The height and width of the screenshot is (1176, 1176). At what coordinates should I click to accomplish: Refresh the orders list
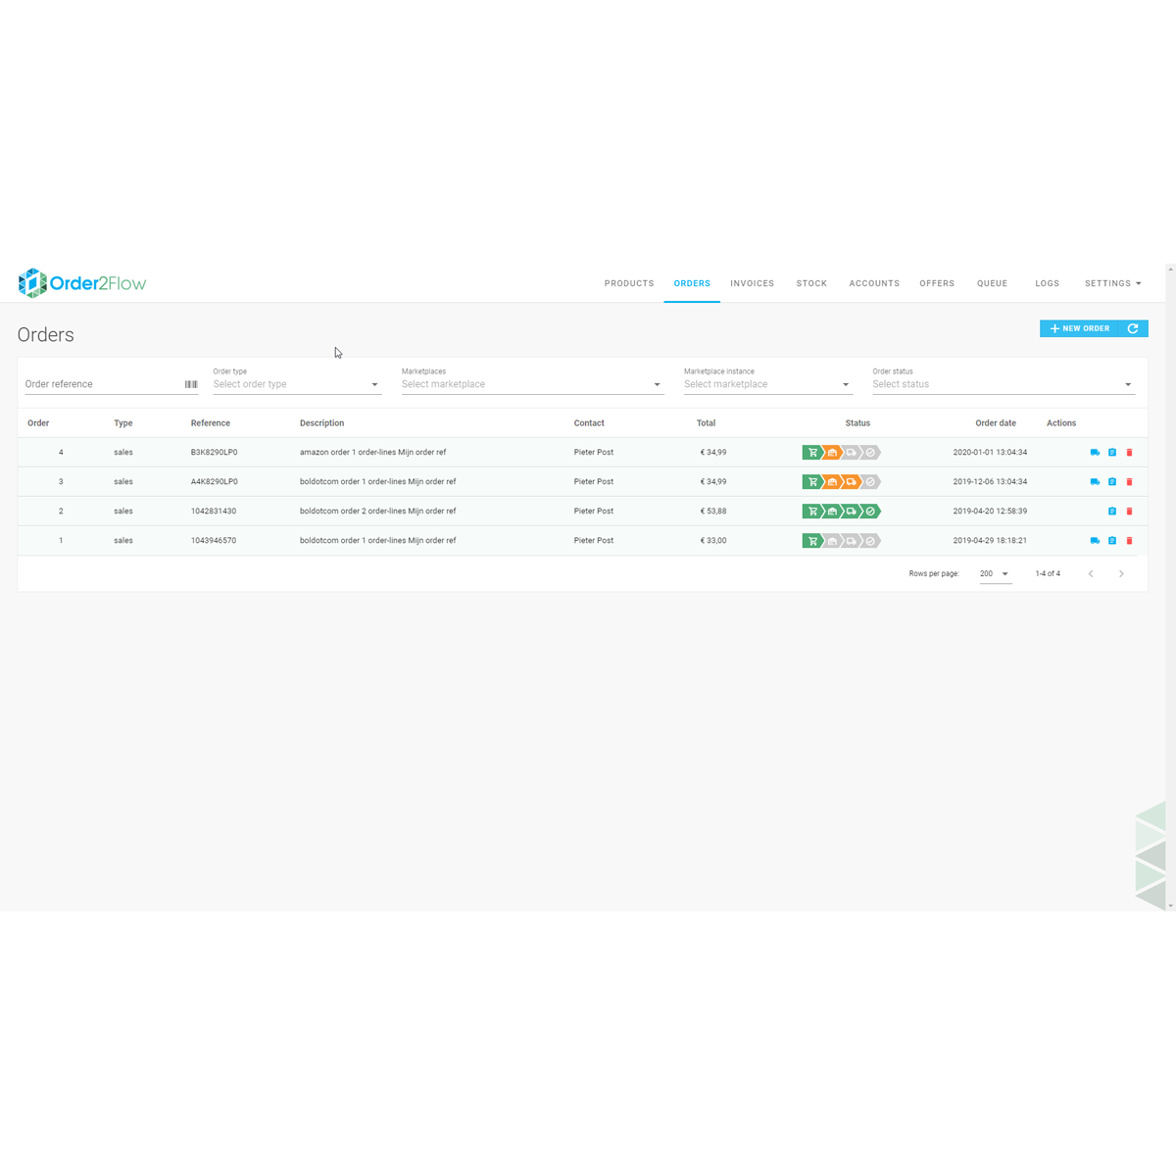coord(1133,328)
